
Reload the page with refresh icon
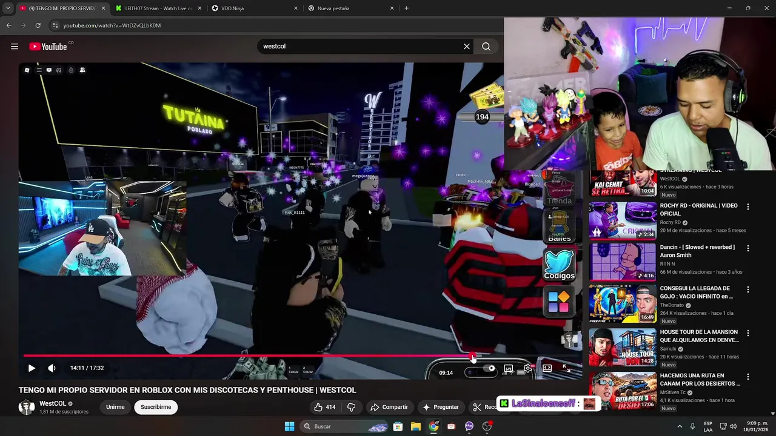pos(38,25)
